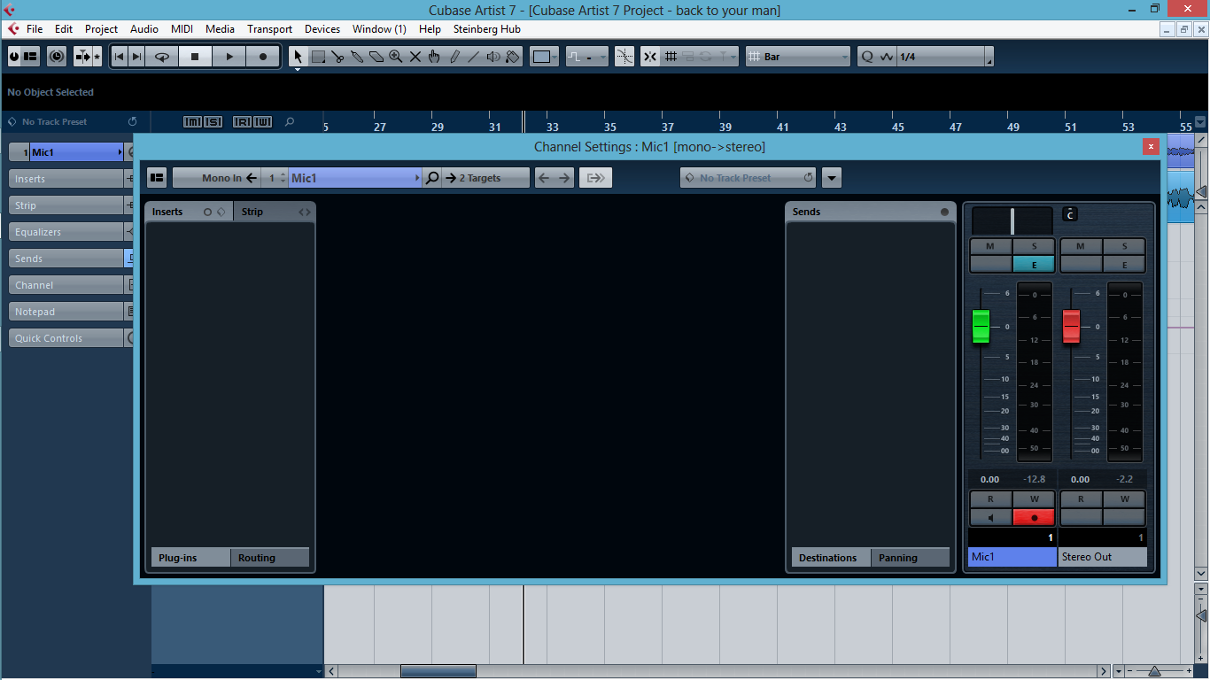The image size is (1210, 680).
Task: Click the Iterative Quantize Q icon
Action: pyautogui.click(x=867, y=57)
